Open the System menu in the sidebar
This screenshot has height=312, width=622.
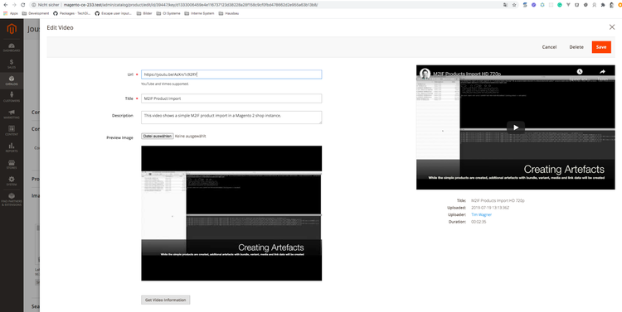[12, 181]
